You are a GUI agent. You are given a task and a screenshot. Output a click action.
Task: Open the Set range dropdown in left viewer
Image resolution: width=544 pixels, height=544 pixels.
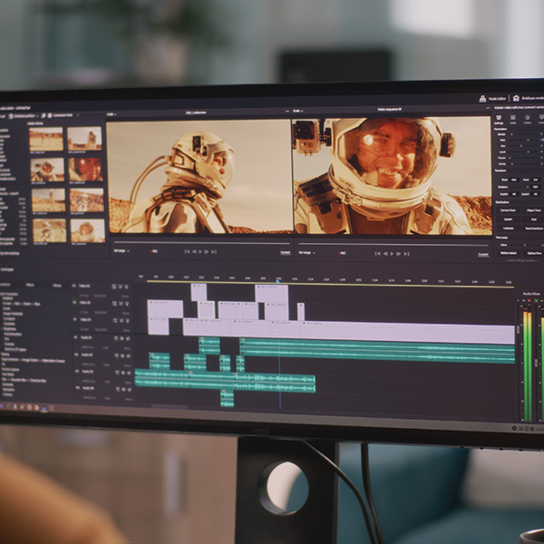121,250
